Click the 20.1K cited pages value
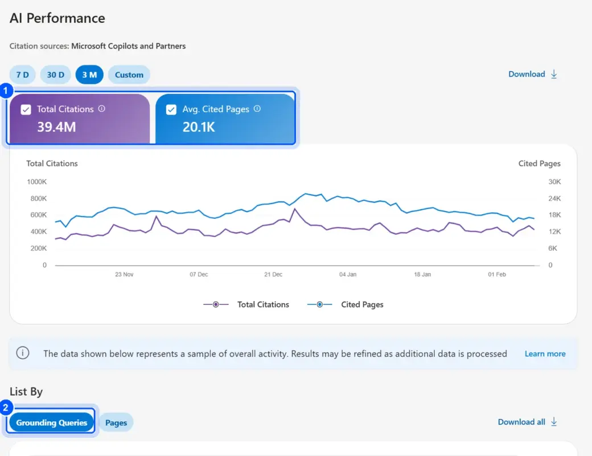This screenshot has height=456, width=592. click(x=199, y=127)
